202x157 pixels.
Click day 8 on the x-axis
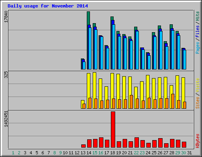pyautogui.click(x=54, y=153)
